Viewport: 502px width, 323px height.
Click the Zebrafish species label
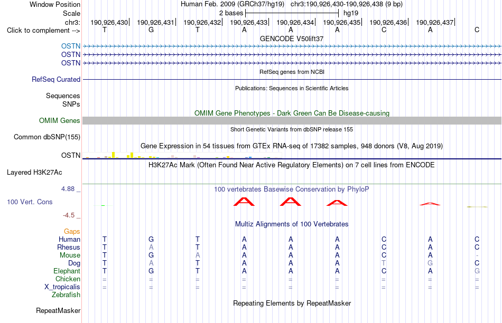pos(66,295)
